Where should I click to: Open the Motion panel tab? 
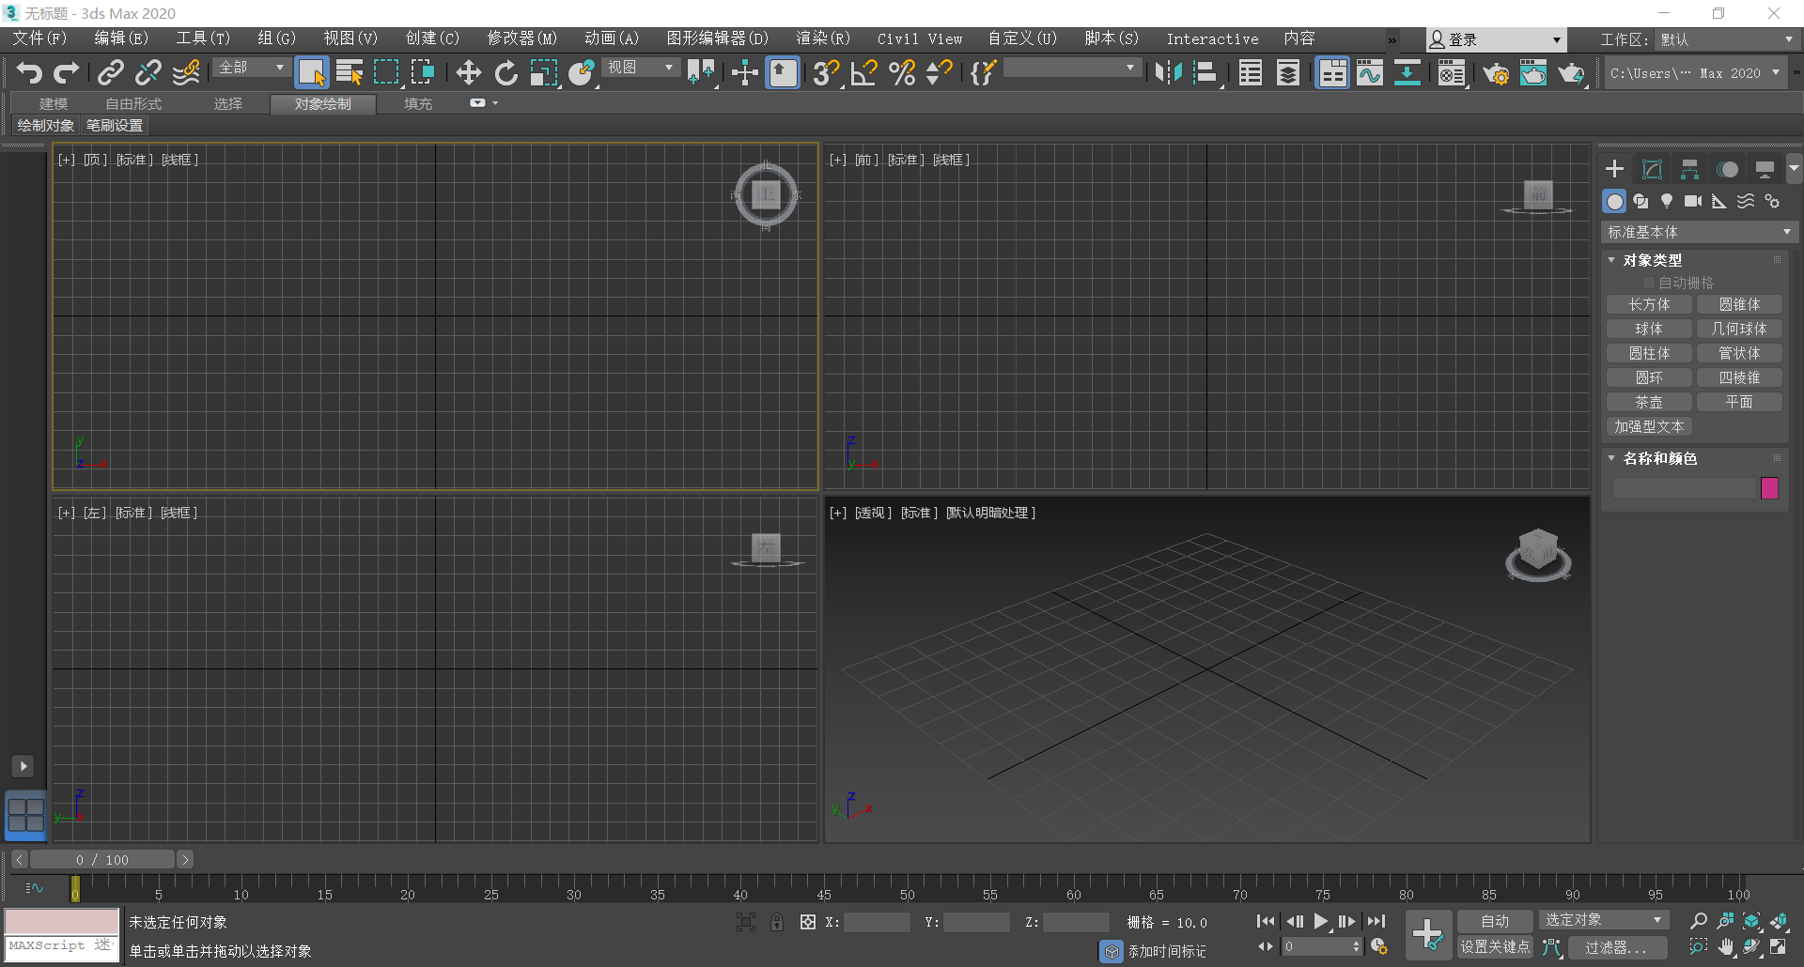[x=1727, y=169]
